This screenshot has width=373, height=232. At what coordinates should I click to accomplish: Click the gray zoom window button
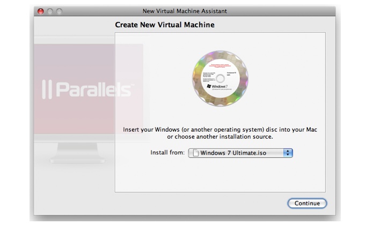pyautogui.click(x=59, y=11)
